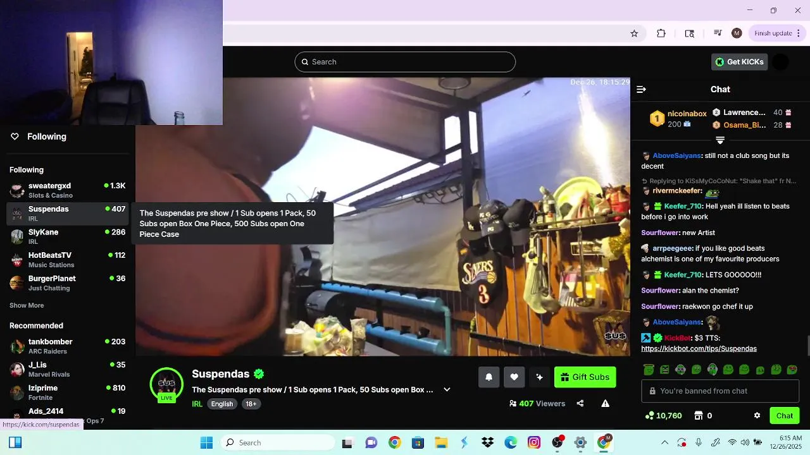Open the Windows Start menu
This screenshot has width=810, height=455.
206,442
